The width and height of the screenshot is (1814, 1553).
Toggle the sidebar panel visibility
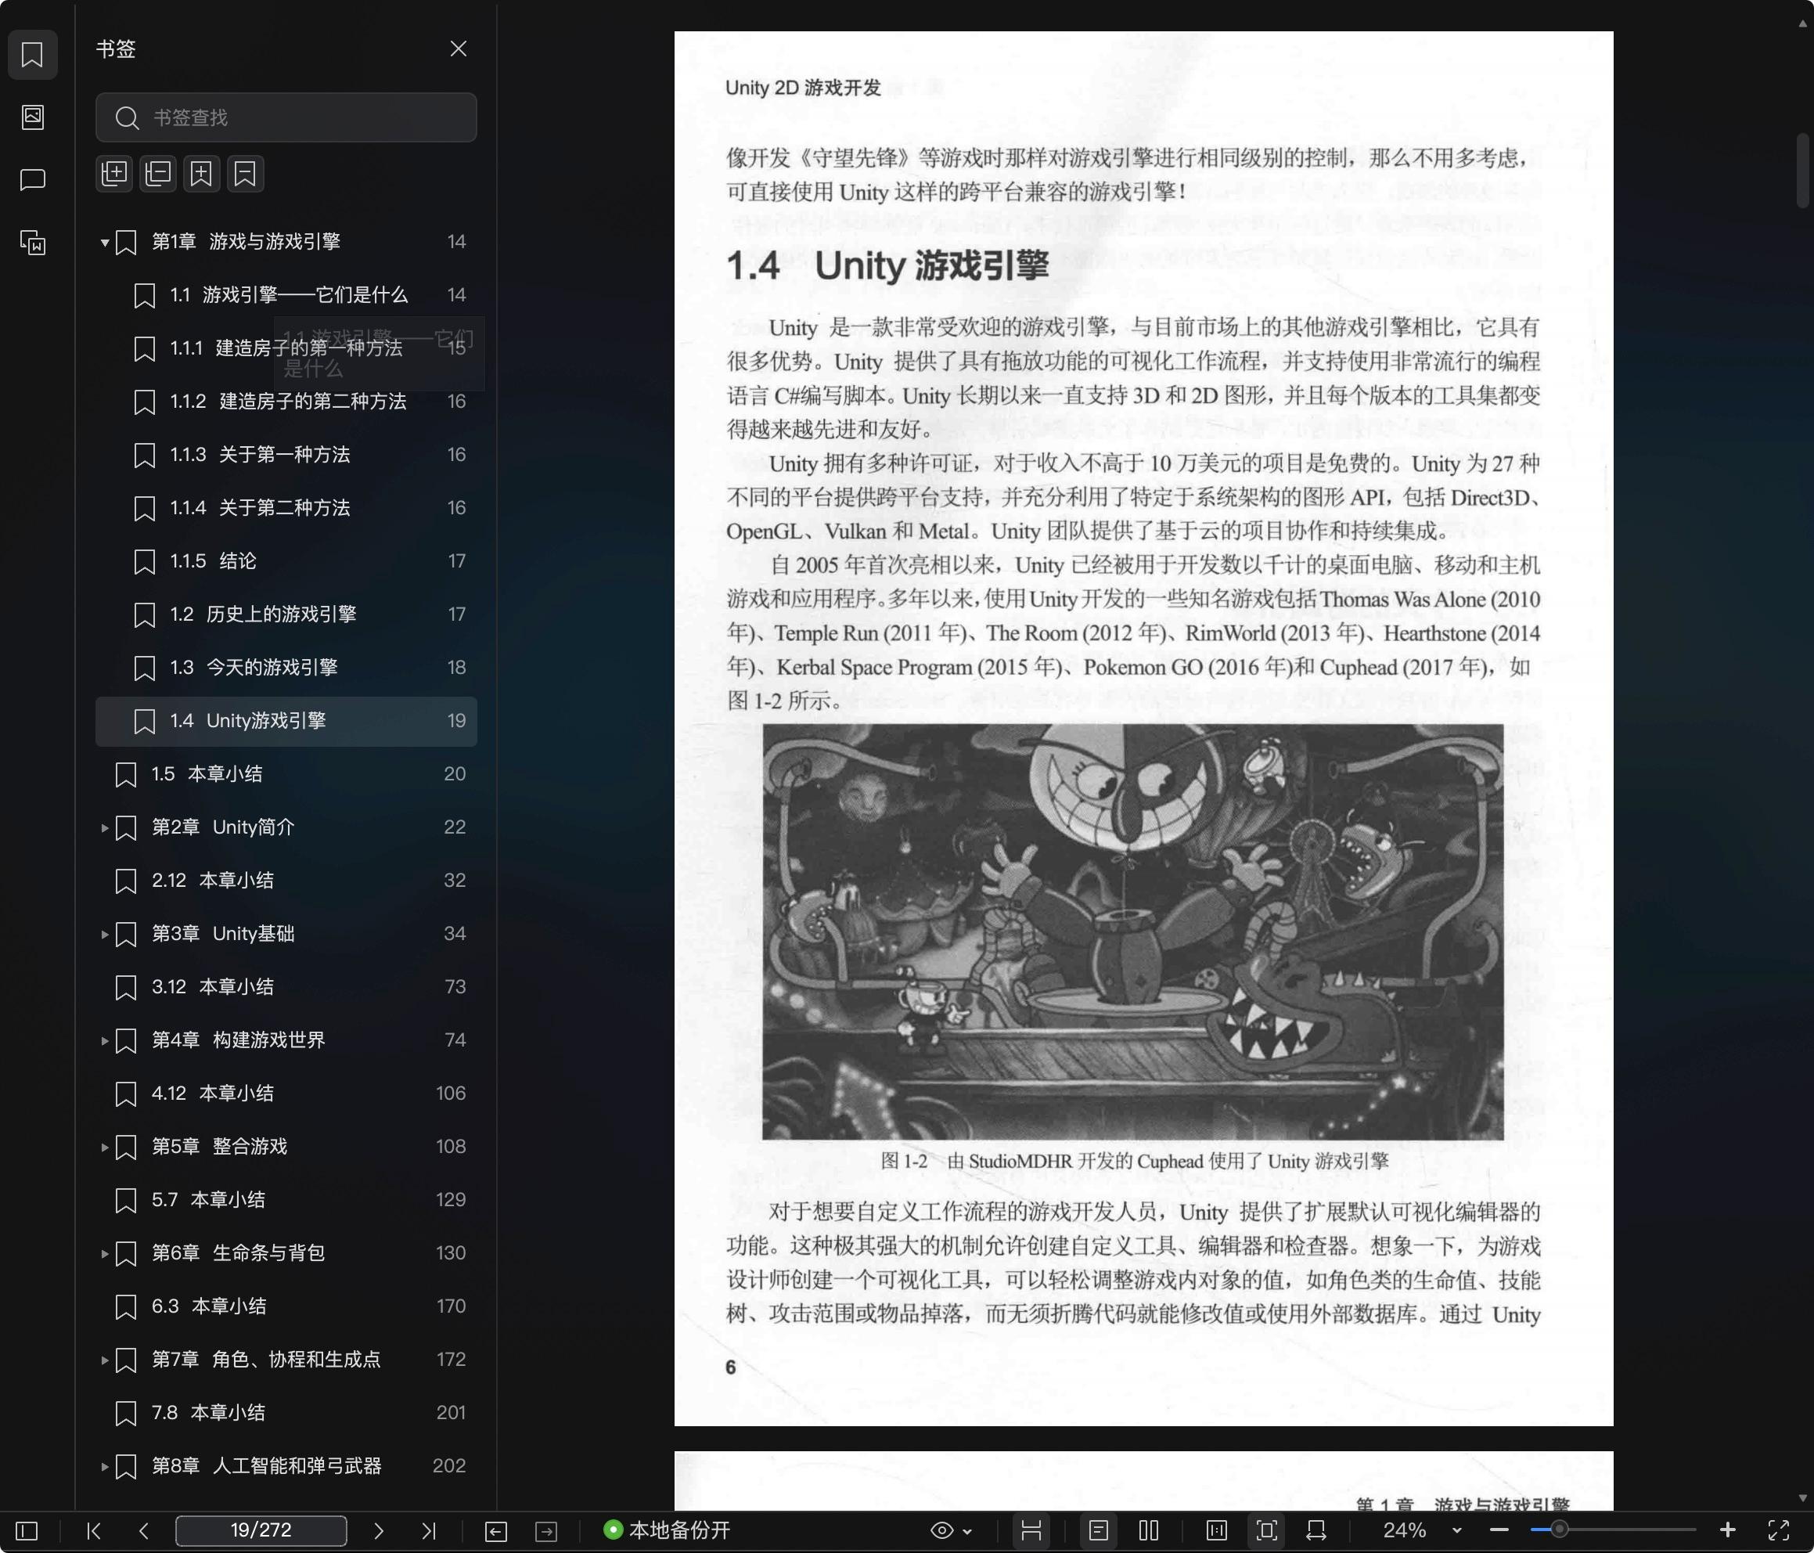[27, 1530]
